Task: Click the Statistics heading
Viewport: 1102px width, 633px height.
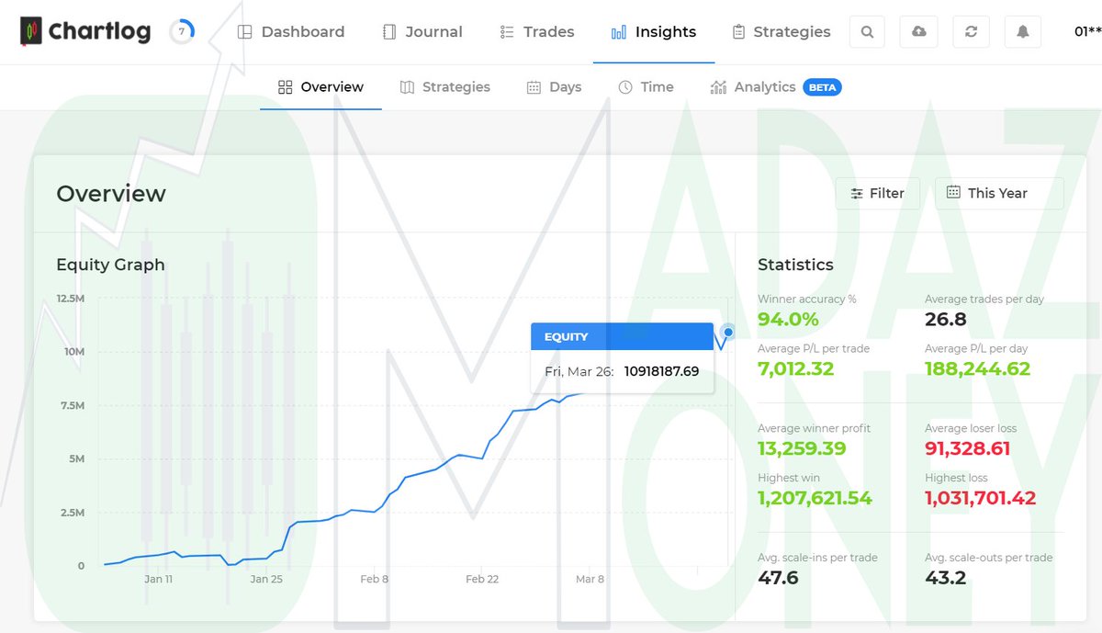Action: [x=795, y=265]
